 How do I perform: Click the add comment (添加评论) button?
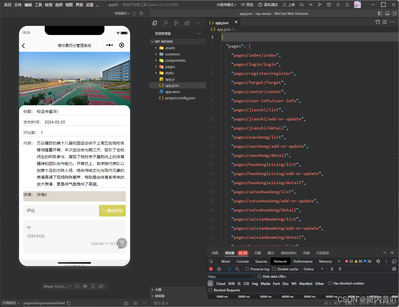coord(112,211)
